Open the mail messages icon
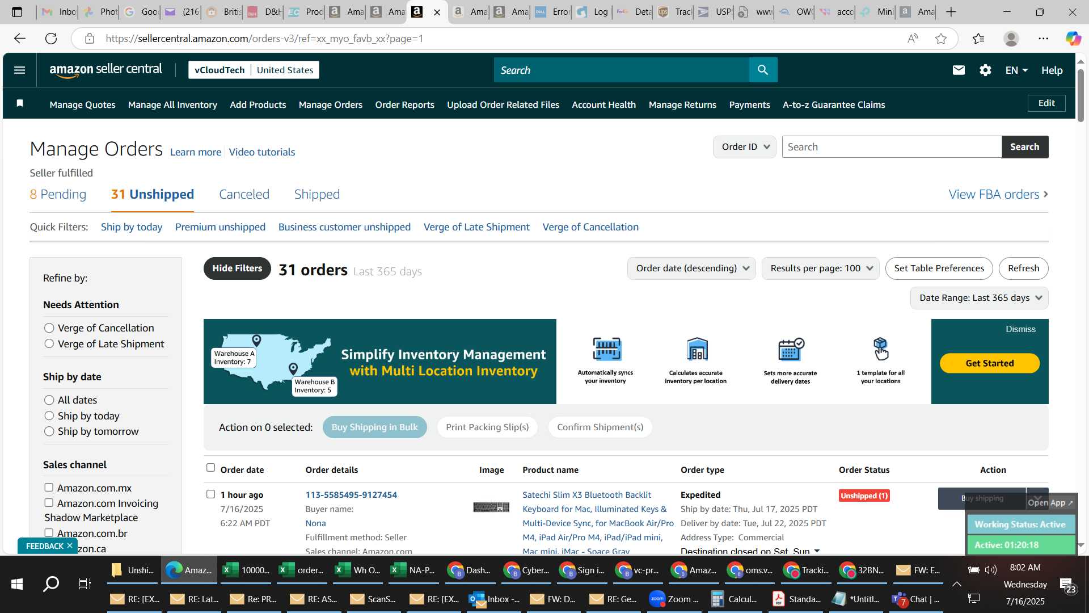The height and width of the screenshot is (613, 1089). pos(959,70)
